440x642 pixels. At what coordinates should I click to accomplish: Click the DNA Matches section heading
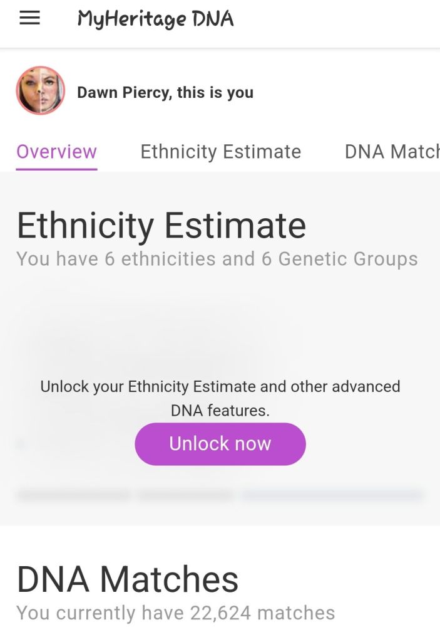tap(127, 579)
